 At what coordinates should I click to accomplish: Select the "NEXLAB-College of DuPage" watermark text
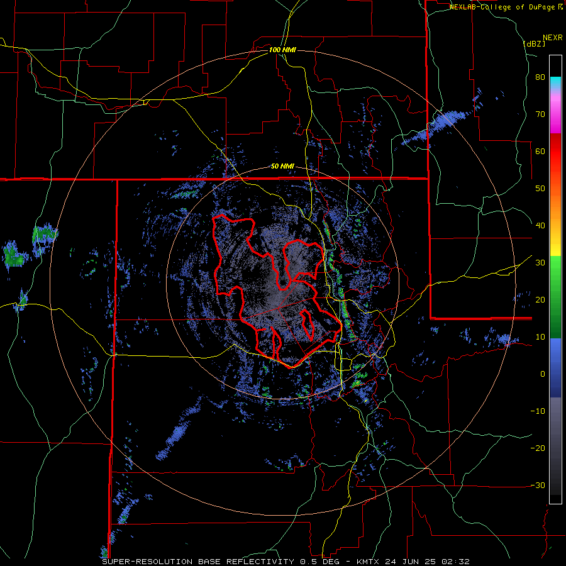click(x=503, y=7)
